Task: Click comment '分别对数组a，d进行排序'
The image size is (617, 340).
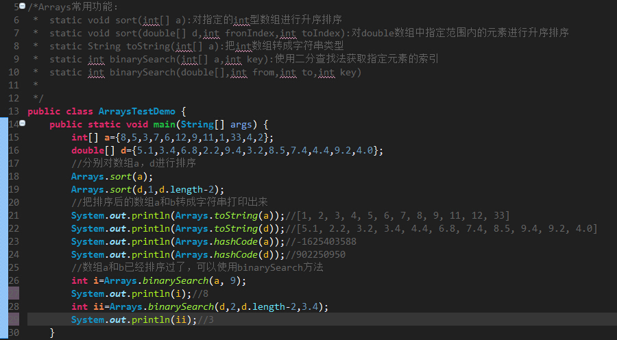Action: [134, 163]
